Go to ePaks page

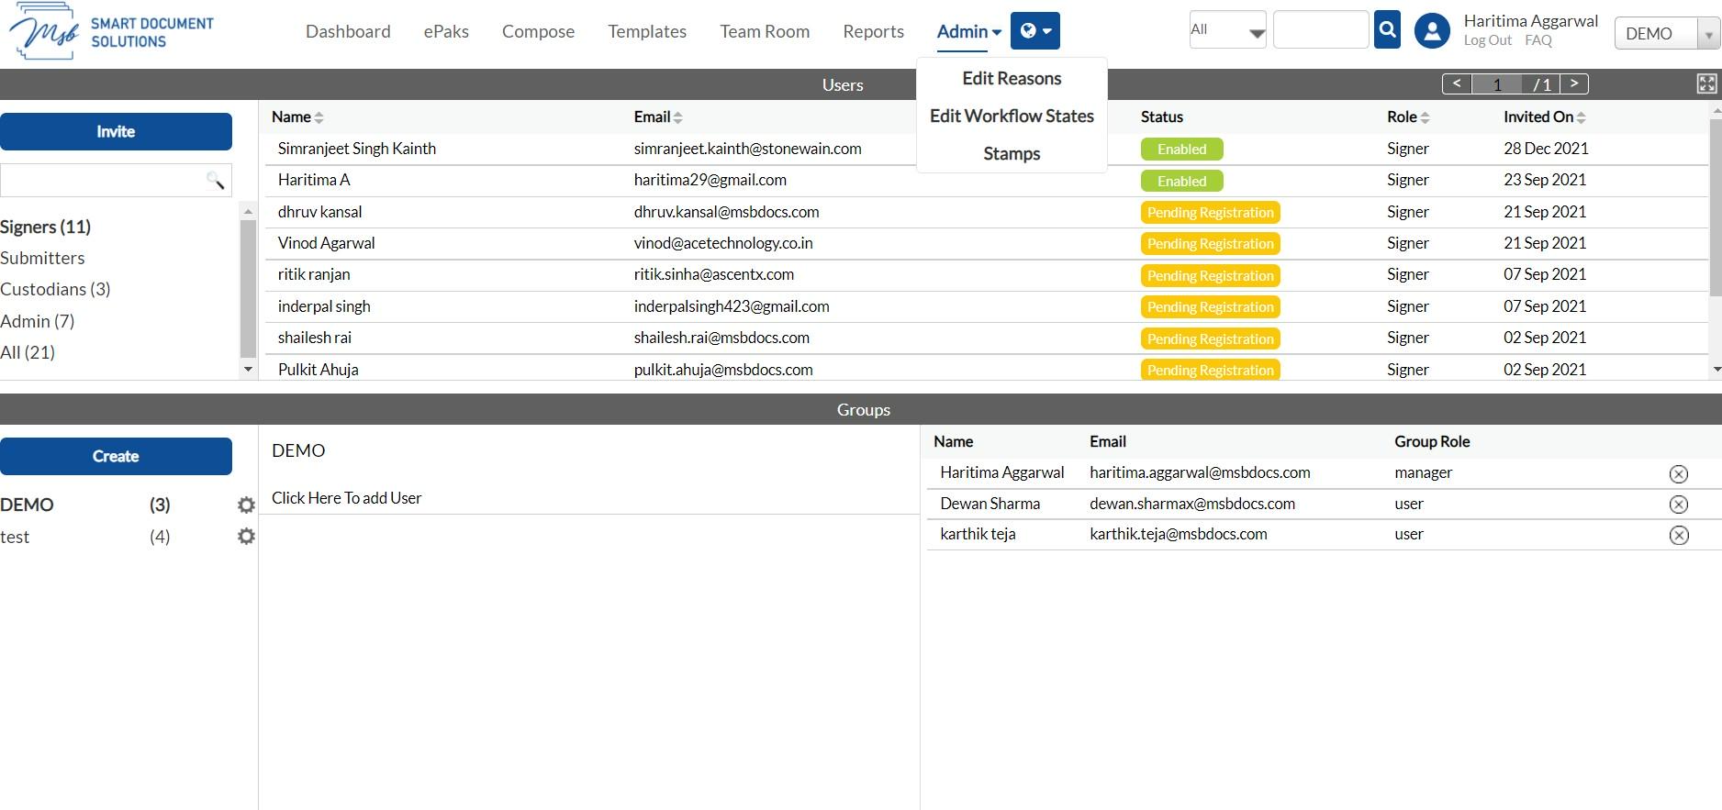[x=446, y=31]
